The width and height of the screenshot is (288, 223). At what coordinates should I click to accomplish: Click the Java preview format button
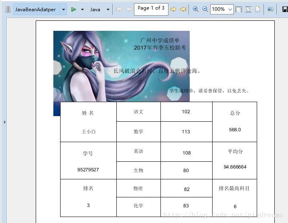click(x=95, y=9)
